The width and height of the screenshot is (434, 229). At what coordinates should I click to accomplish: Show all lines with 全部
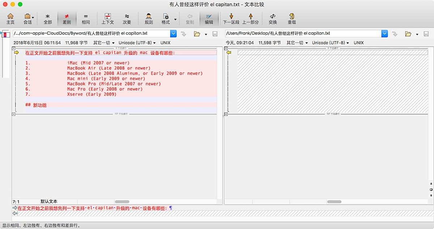pos(47,19)
